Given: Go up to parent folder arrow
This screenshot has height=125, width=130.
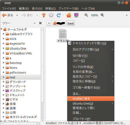Looking at the screenshot, I should click(44, 15).
